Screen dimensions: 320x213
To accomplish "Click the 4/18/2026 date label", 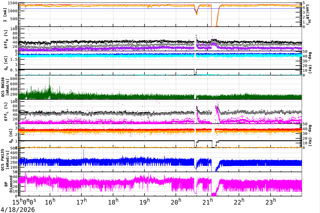I will [17, 209].
